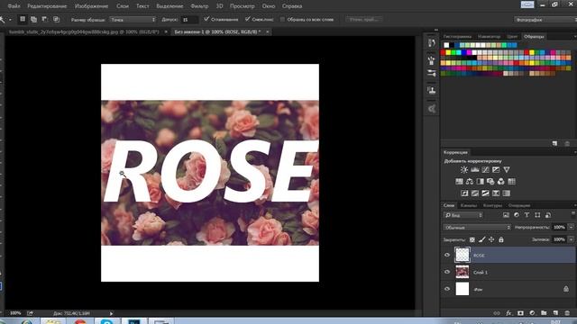The image size is (577, 324).
Task: Open the Изображение menu
Action: point(91,6)
